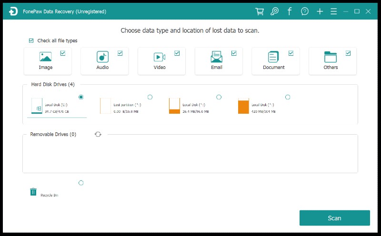Click the "420 MB/504 MB" size text
The height and width of the screenshot is (236, 381).
263,112
